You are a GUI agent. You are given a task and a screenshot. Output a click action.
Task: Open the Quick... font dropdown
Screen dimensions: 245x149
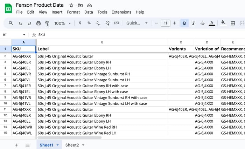pos(137,23)
